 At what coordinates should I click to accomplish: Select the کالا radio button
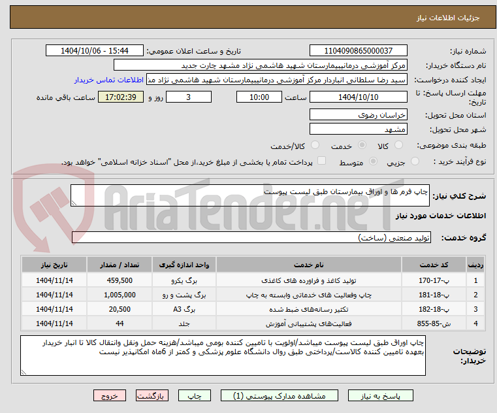click(x=398, y=145)
